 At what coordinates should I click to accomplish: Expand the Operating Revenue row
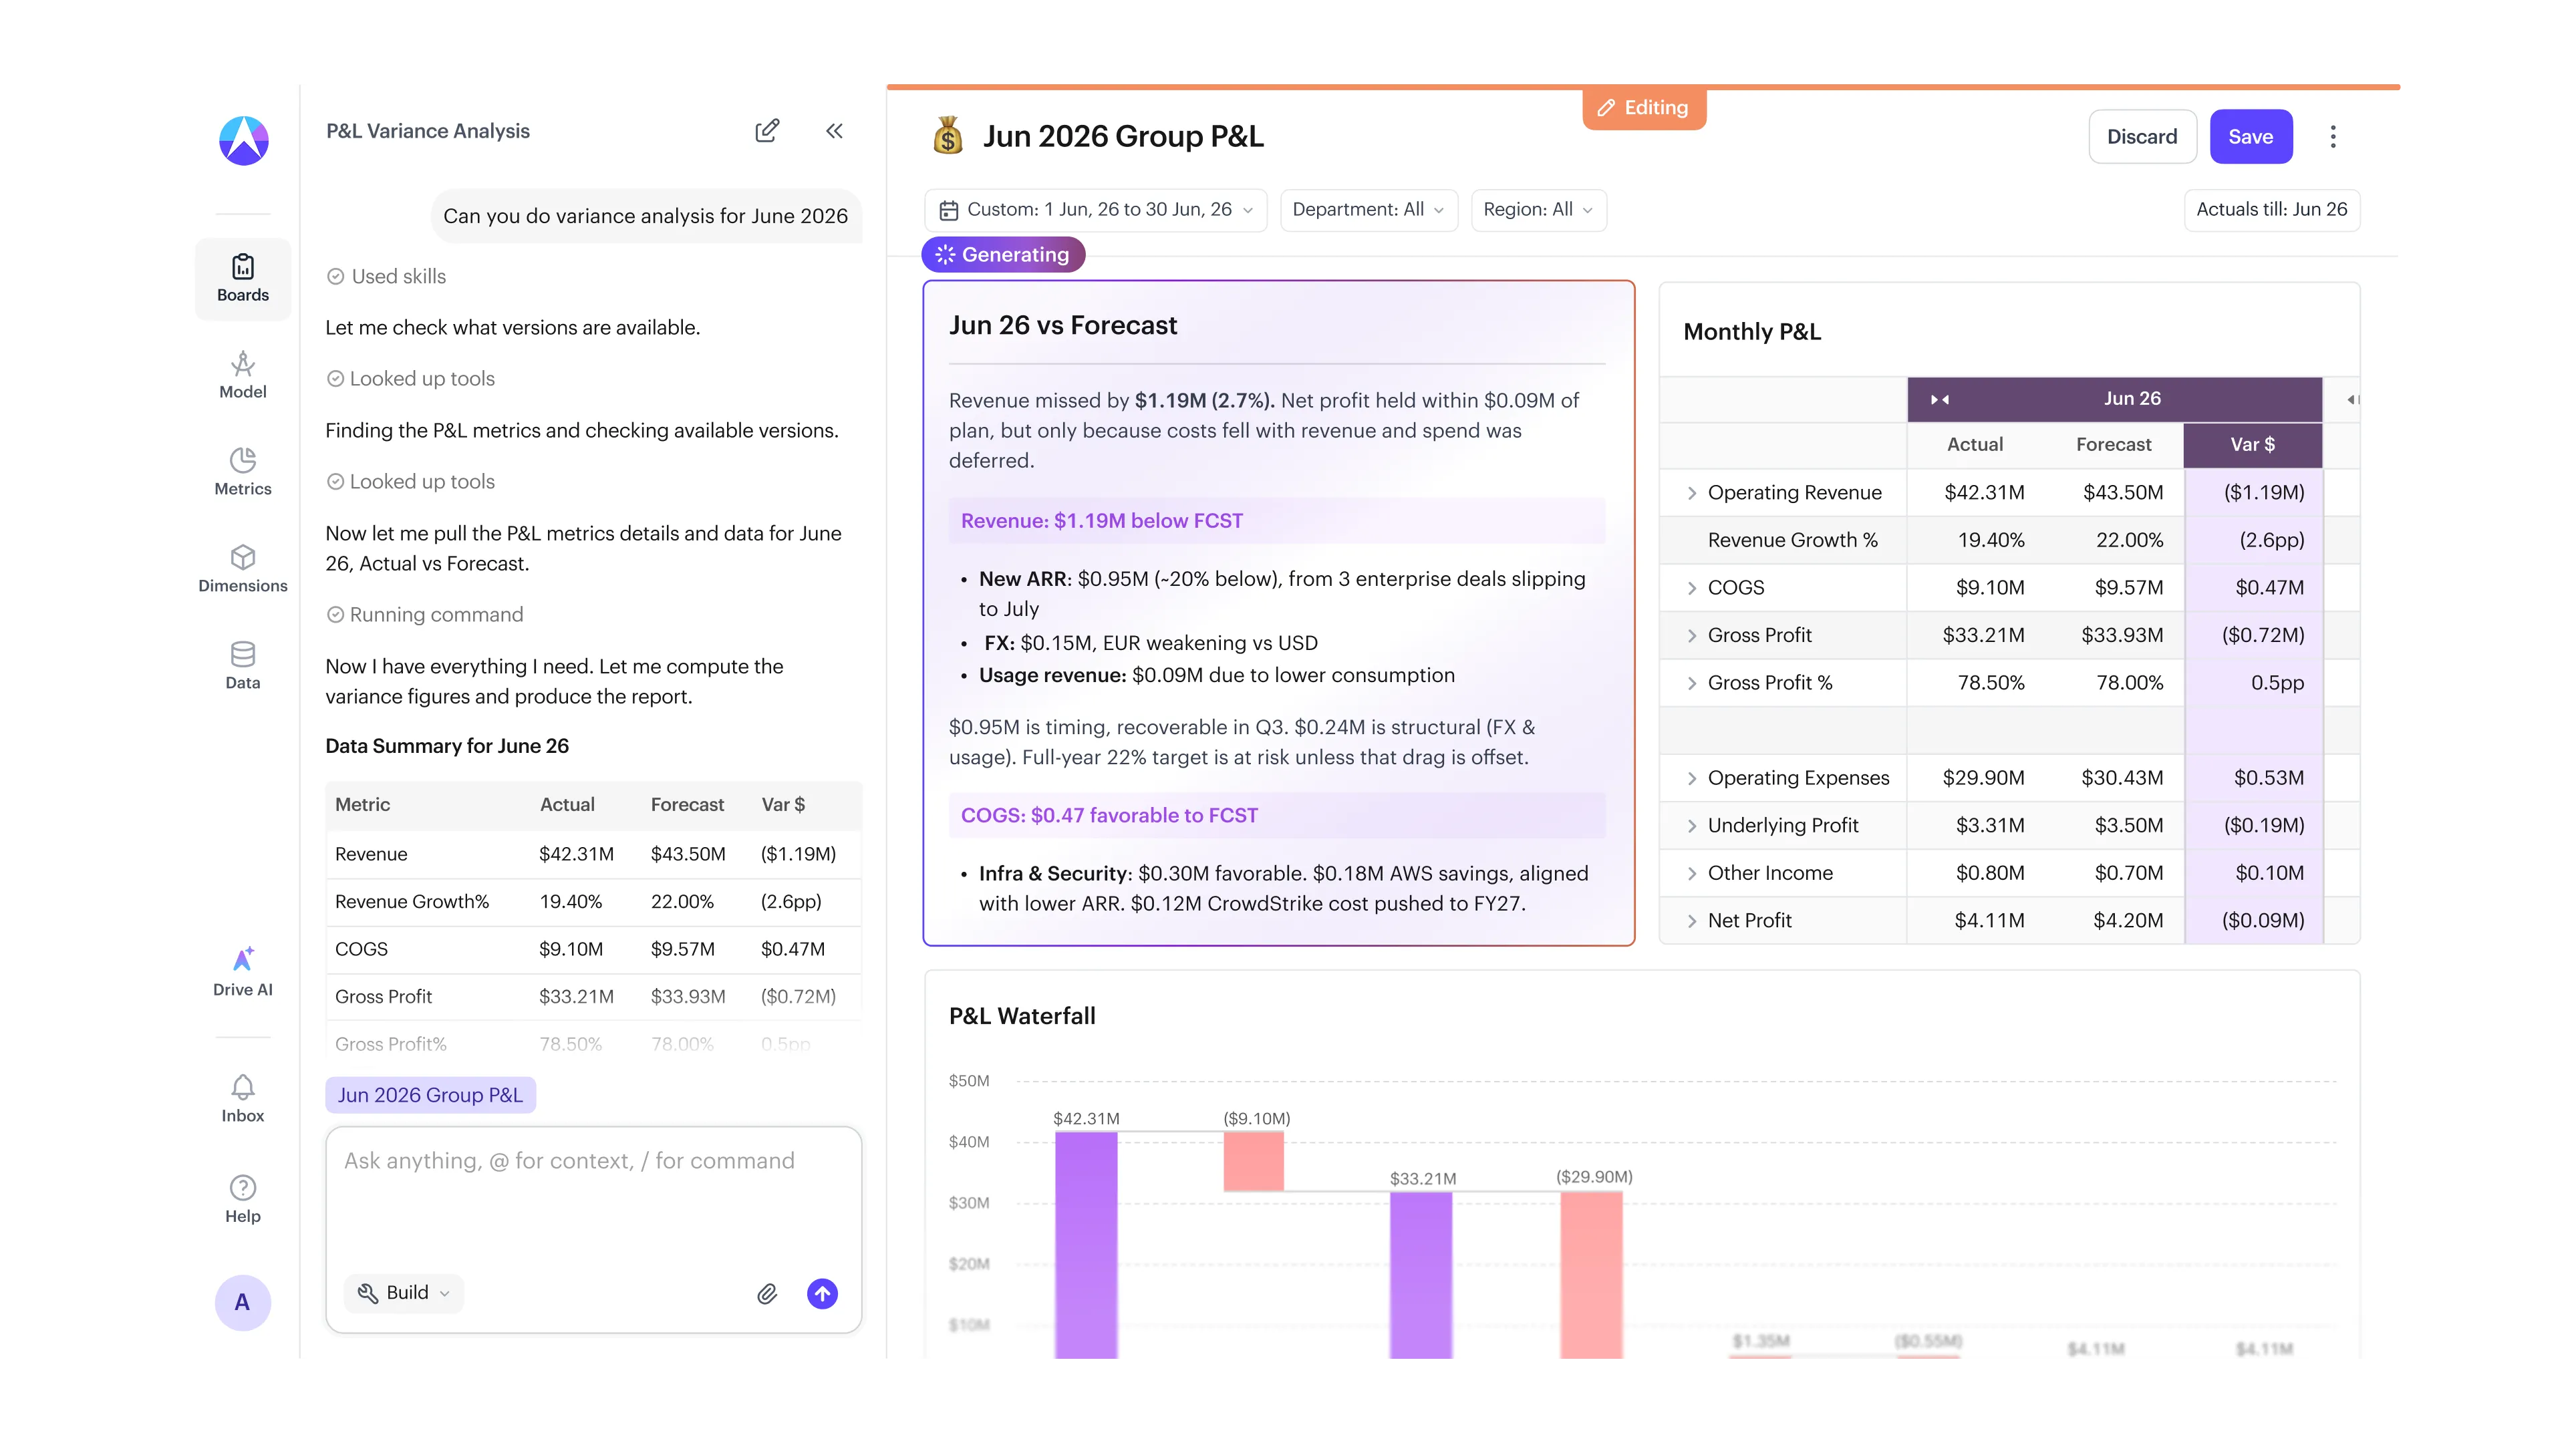tap(1692, 493)
